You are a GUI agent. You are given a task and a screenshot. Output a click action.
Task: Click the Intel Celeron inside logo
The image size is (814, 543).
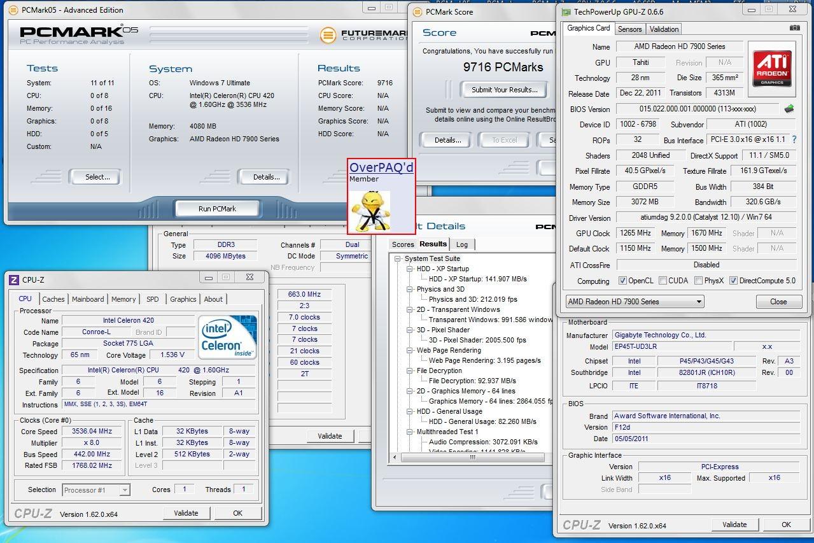pyautogui.click(x=227, y=337)
